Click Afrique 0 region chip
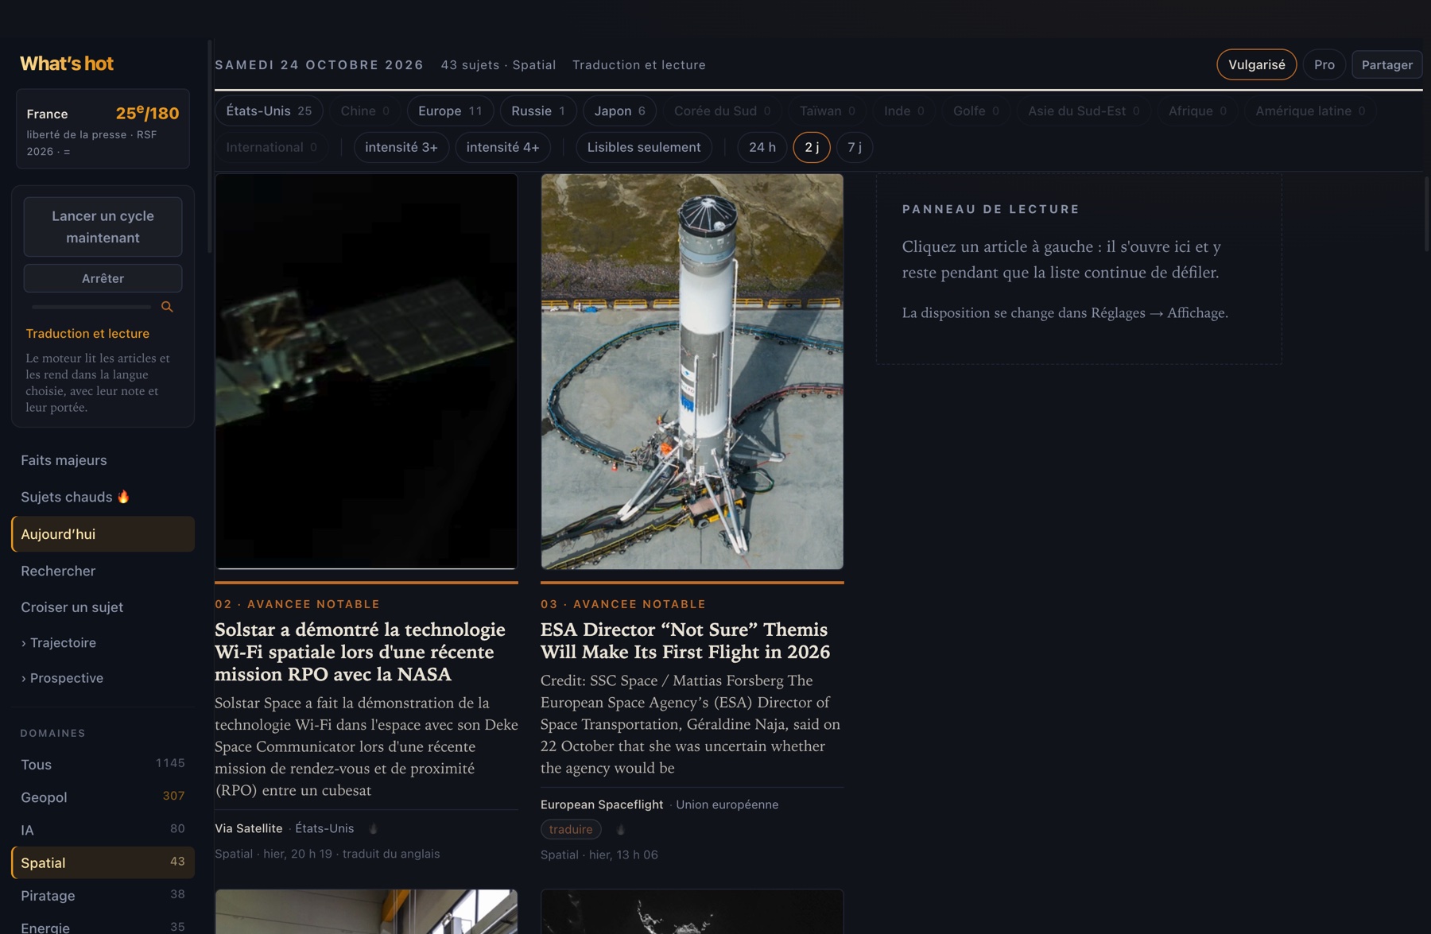 coord(1197,110)
